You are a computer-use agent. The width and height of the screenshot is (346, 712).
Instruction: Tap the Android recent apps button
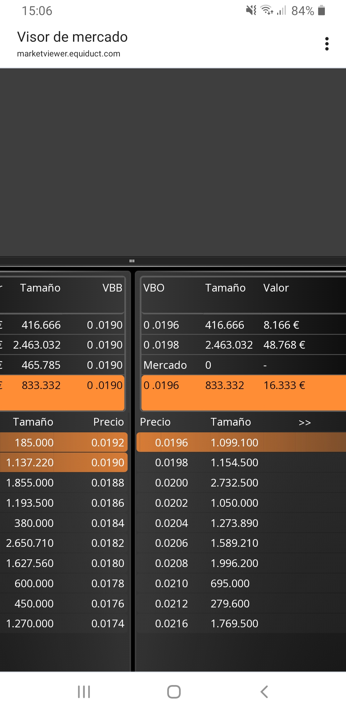(84, 692)
